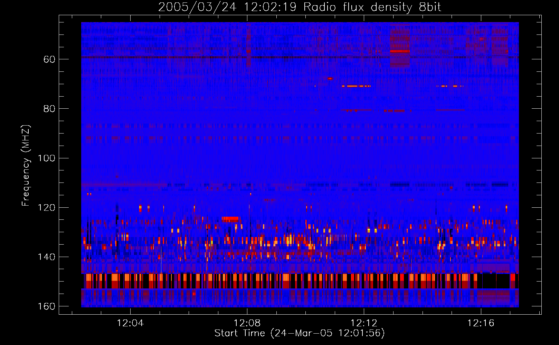The height and width of the screenshot is (345, 559).
Task: Click the 100 frequency tick label
Action: [46, 158]
